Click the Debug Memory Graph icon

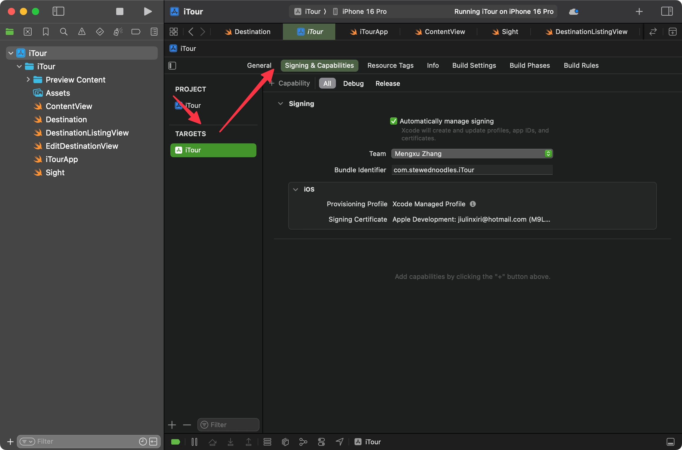coord(303,442)
